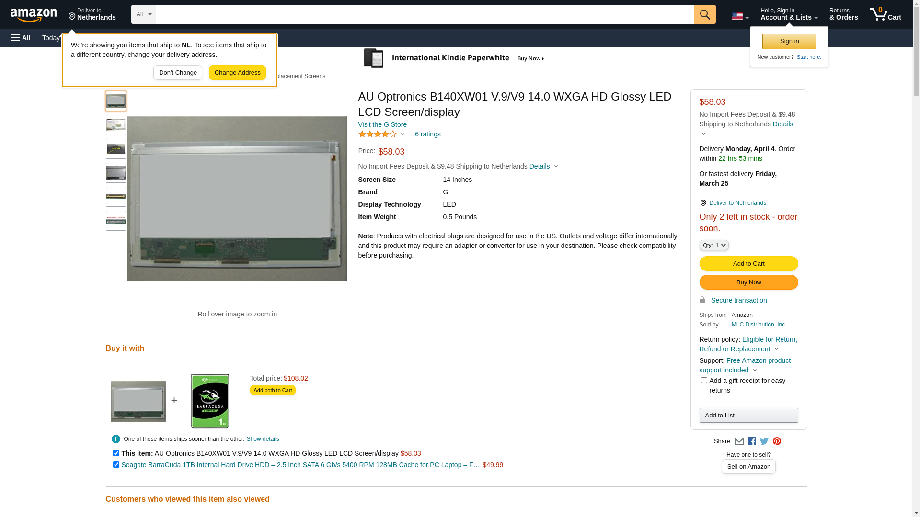Open the Qty quantity dropdown

(x=714, y=245)
